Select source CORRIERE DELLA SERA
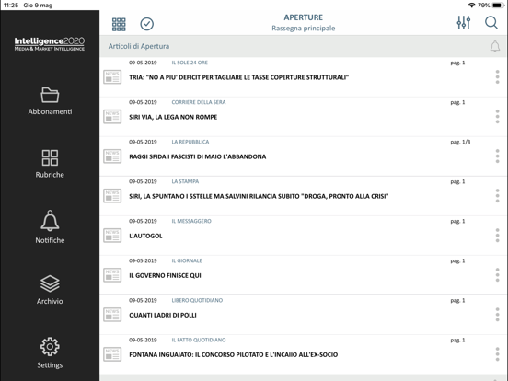Viewport: 508px width, 381px height. [x=199, y=102]
